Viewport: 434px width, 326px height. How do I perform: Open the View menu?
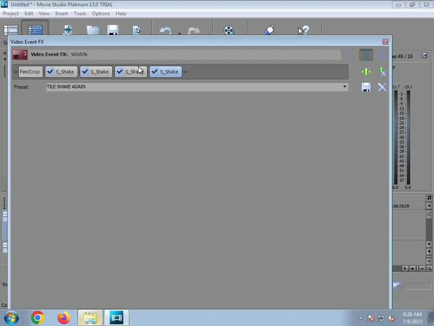coord(44,13)
